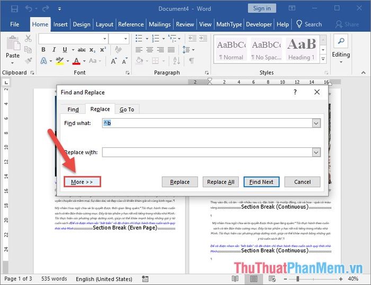The image size is (371, 285).
Task: Toggle Superscript formatting
Action: (x=103, y=50)
